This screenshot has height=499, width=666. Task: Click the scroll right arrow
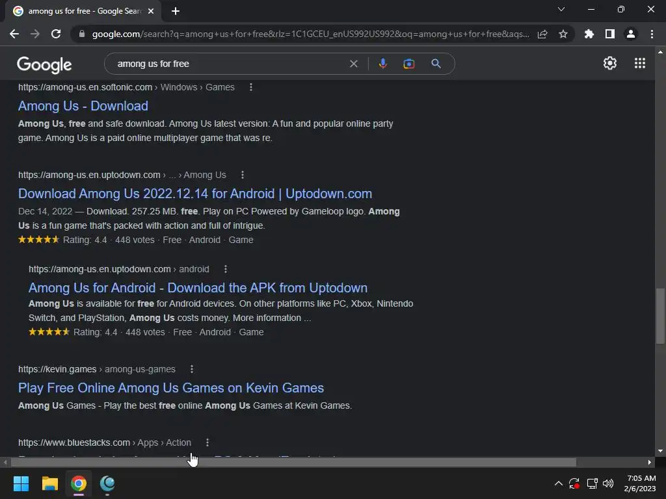650,462
